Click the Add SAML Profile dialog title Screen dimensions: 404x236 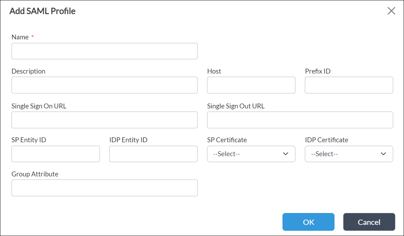43,11
